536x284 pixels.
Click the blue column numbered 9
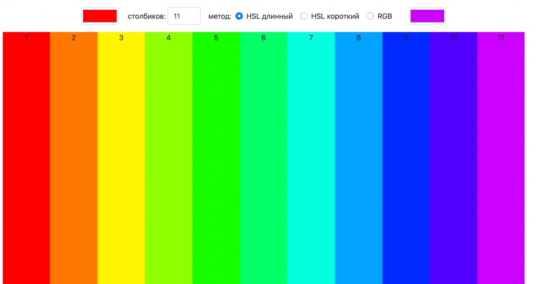tap(406, 158)
